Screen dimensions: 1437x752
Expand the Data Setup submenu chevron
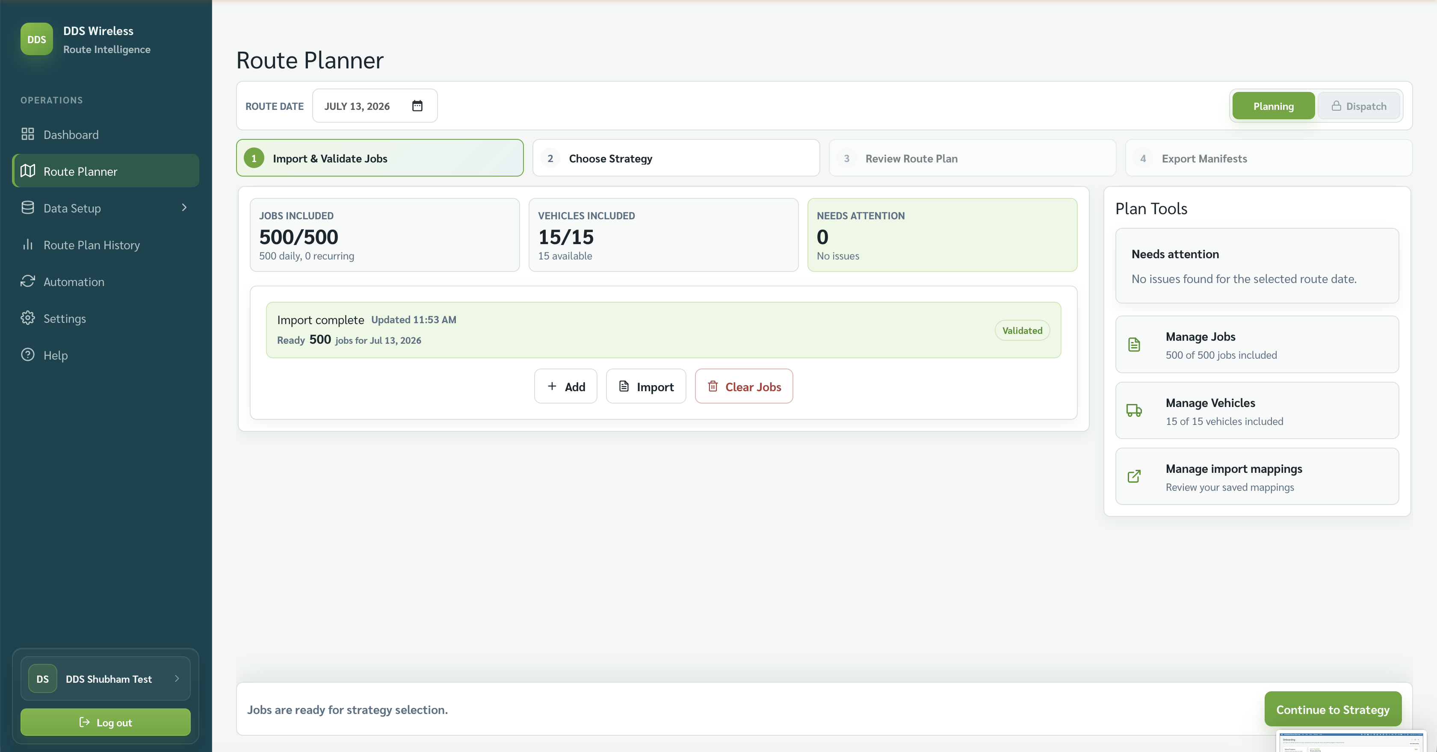click(184, 208)
